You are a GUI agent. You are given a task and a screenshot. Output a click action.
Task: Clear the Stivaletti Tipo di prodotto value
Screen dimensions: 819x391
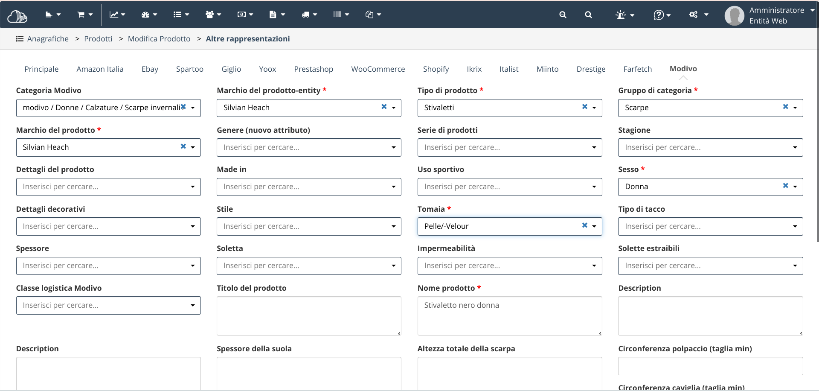pos(585,107)
